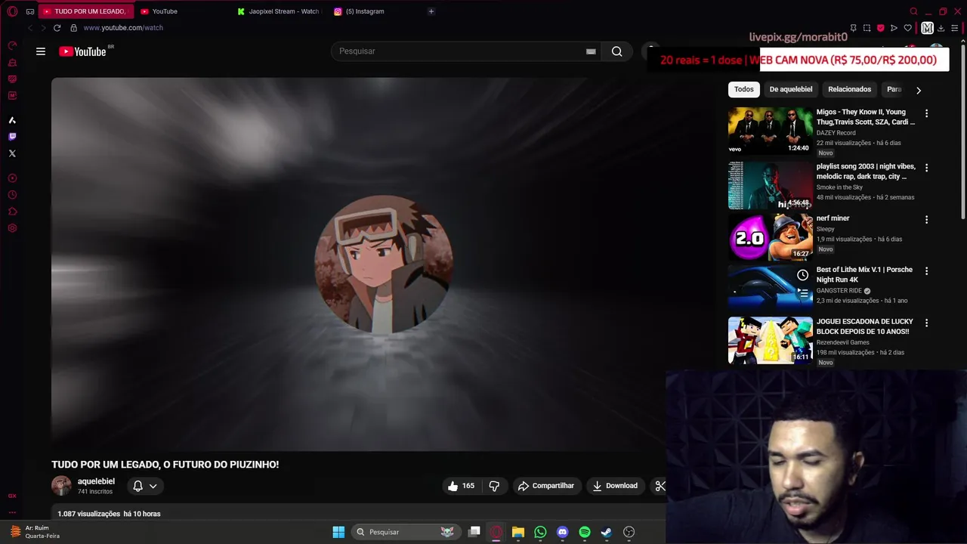Screen dimensions: 967x544
Task: Pin the current page with the pinboard icon
Action: pos(853,28)
